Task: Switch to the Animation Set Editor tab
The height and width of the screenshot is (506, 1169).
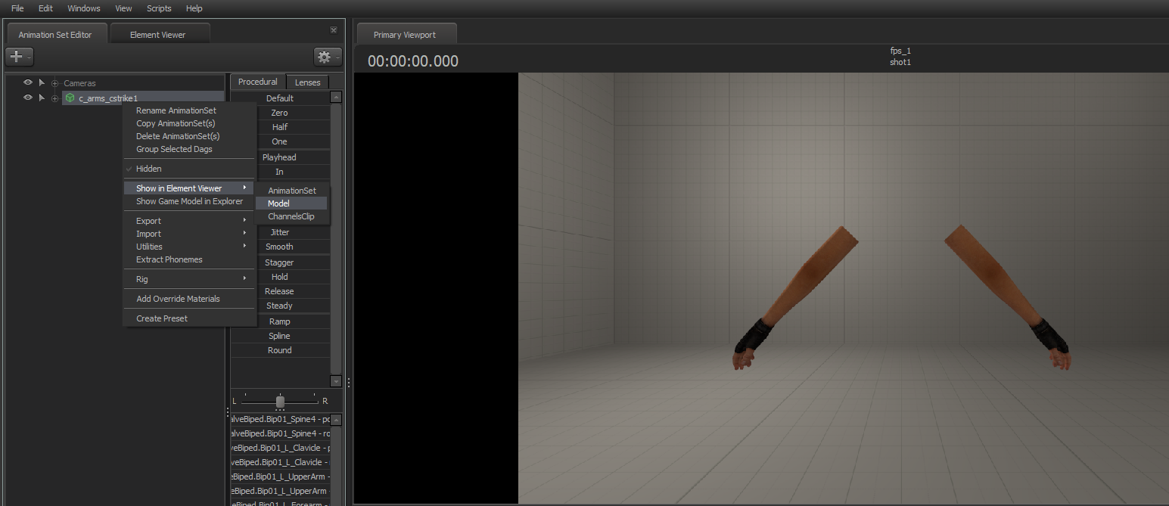Action: coord(55,35)
